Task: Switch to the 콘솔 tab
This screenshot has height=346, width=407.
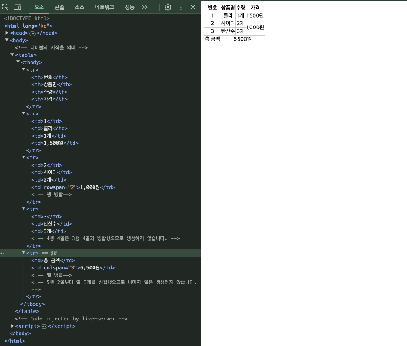Action: (x=59, y=7)
